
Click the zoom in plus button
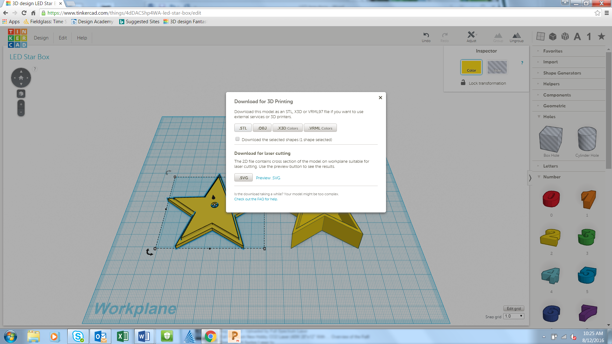tap(21, 104)
